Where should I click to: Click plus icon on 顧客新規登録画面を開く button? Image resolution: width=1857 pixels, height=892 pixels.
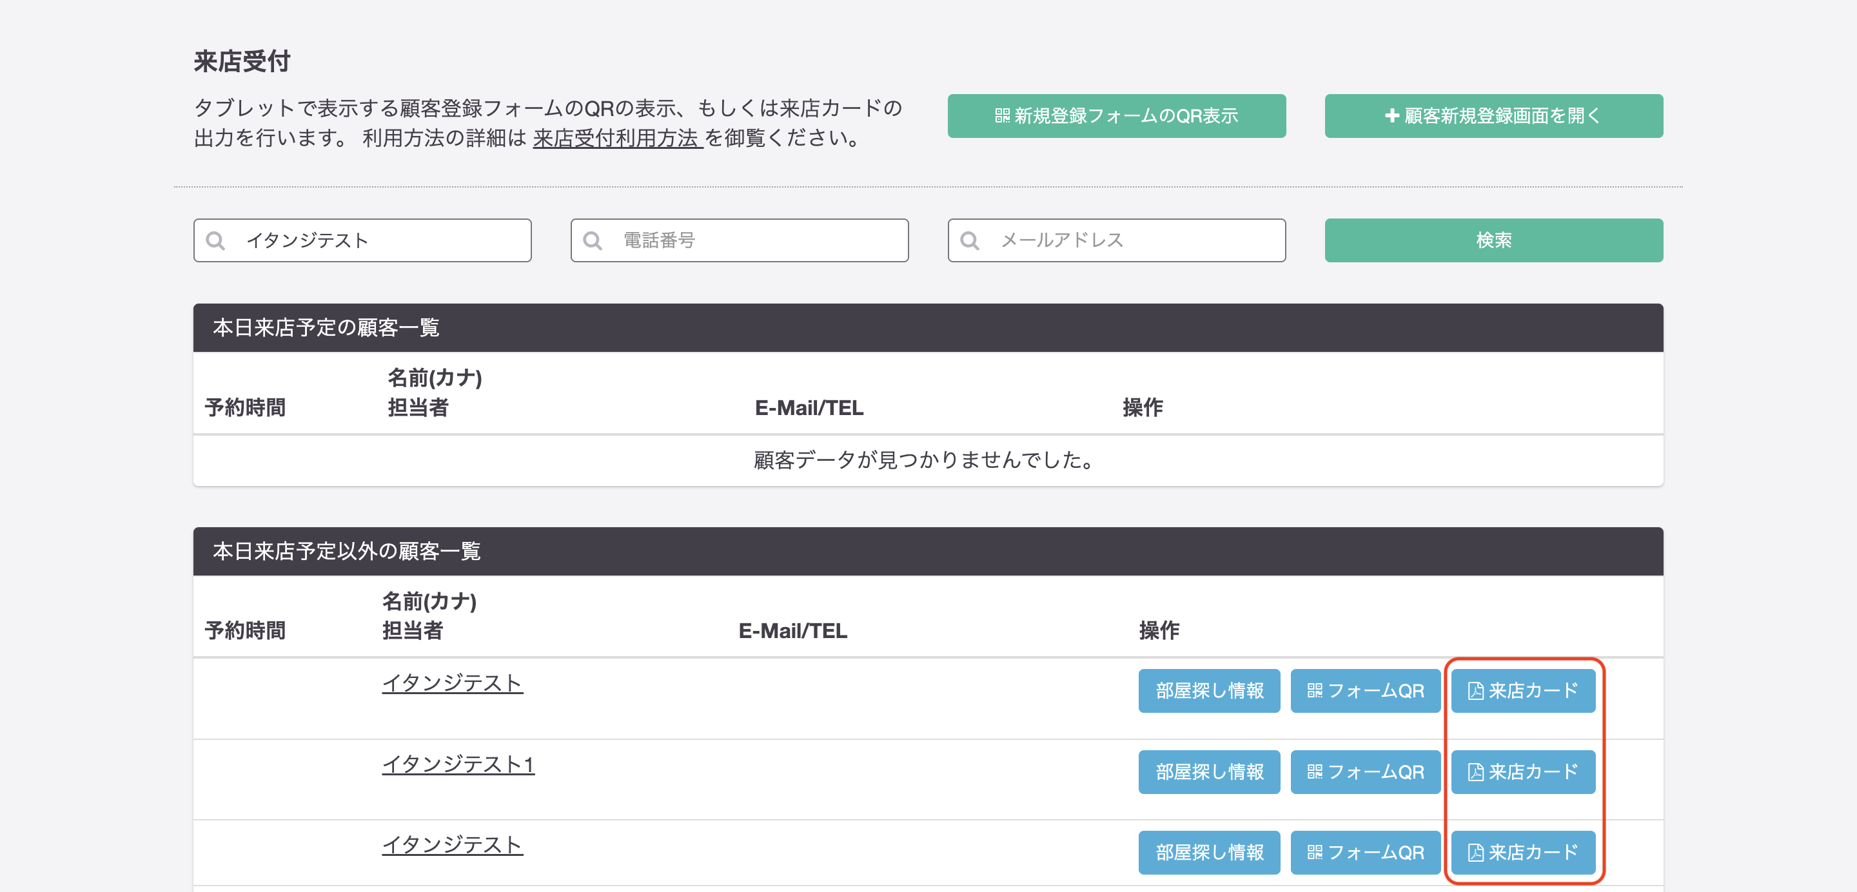[1392, 115]
